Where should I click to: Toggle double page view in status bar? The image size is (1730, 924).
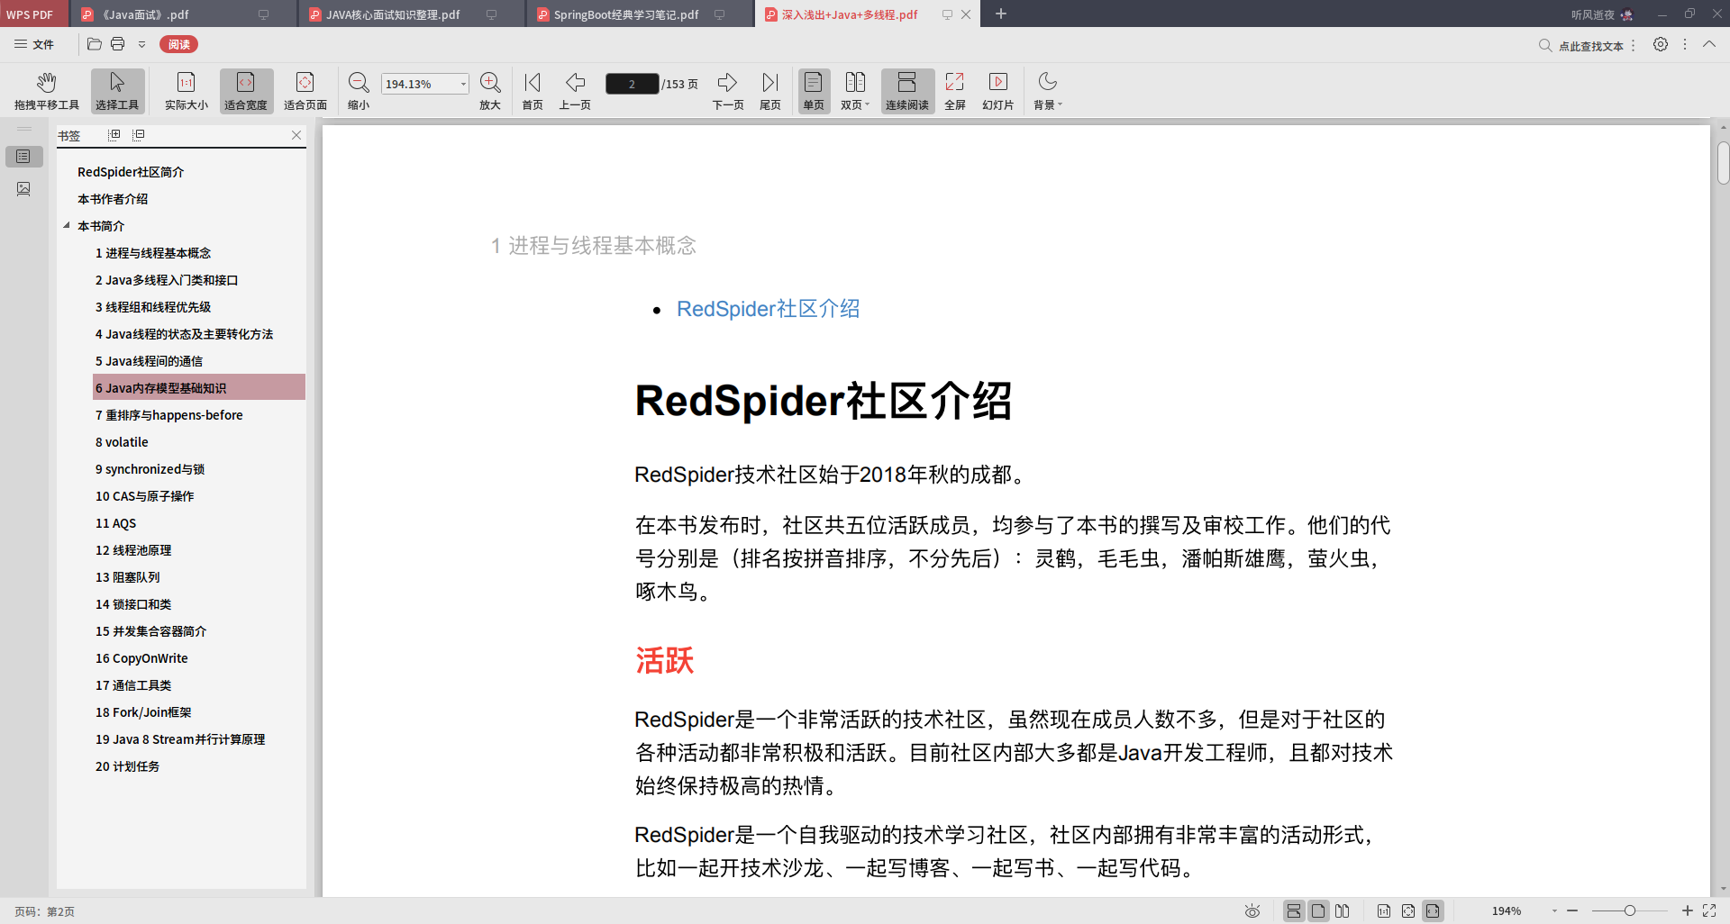click(x=1343, y=911)
